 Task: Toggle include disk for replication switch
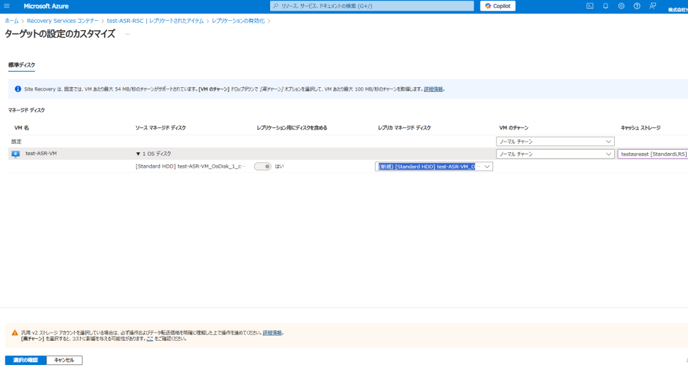pos(262,166)
